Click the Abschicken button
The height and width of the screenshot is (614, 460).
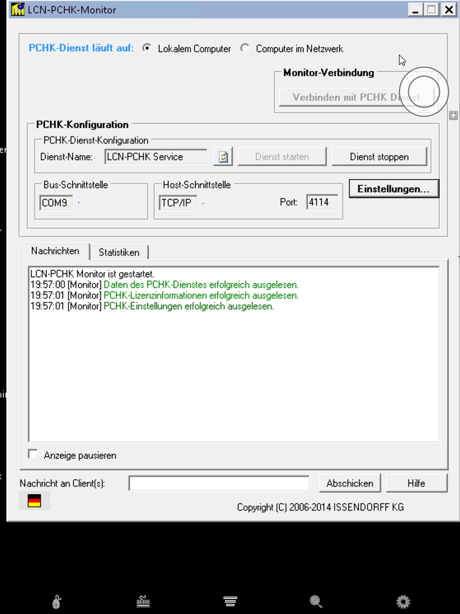pyautogui.click(x=350, y=483)
